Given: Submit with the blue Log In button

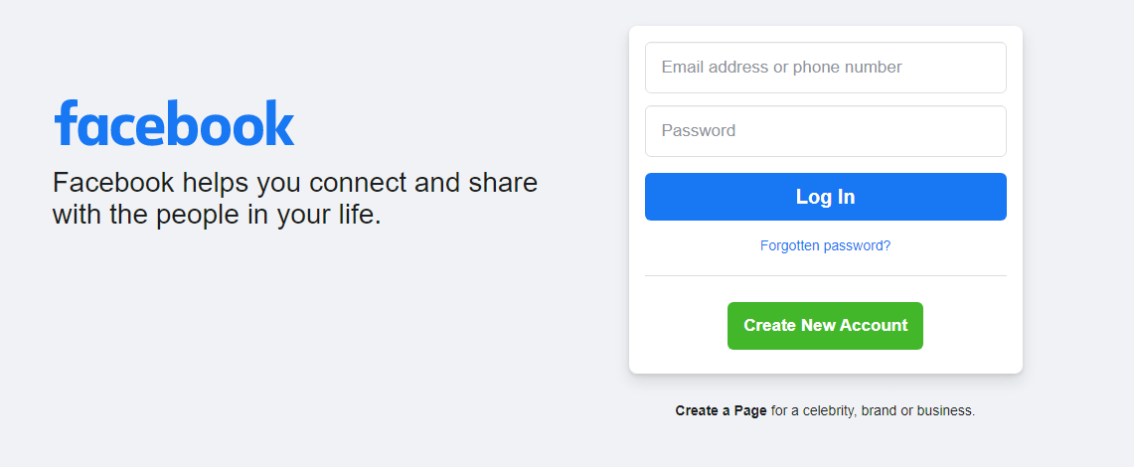Looking at the screenshot, I should click(x=825, y=197).
